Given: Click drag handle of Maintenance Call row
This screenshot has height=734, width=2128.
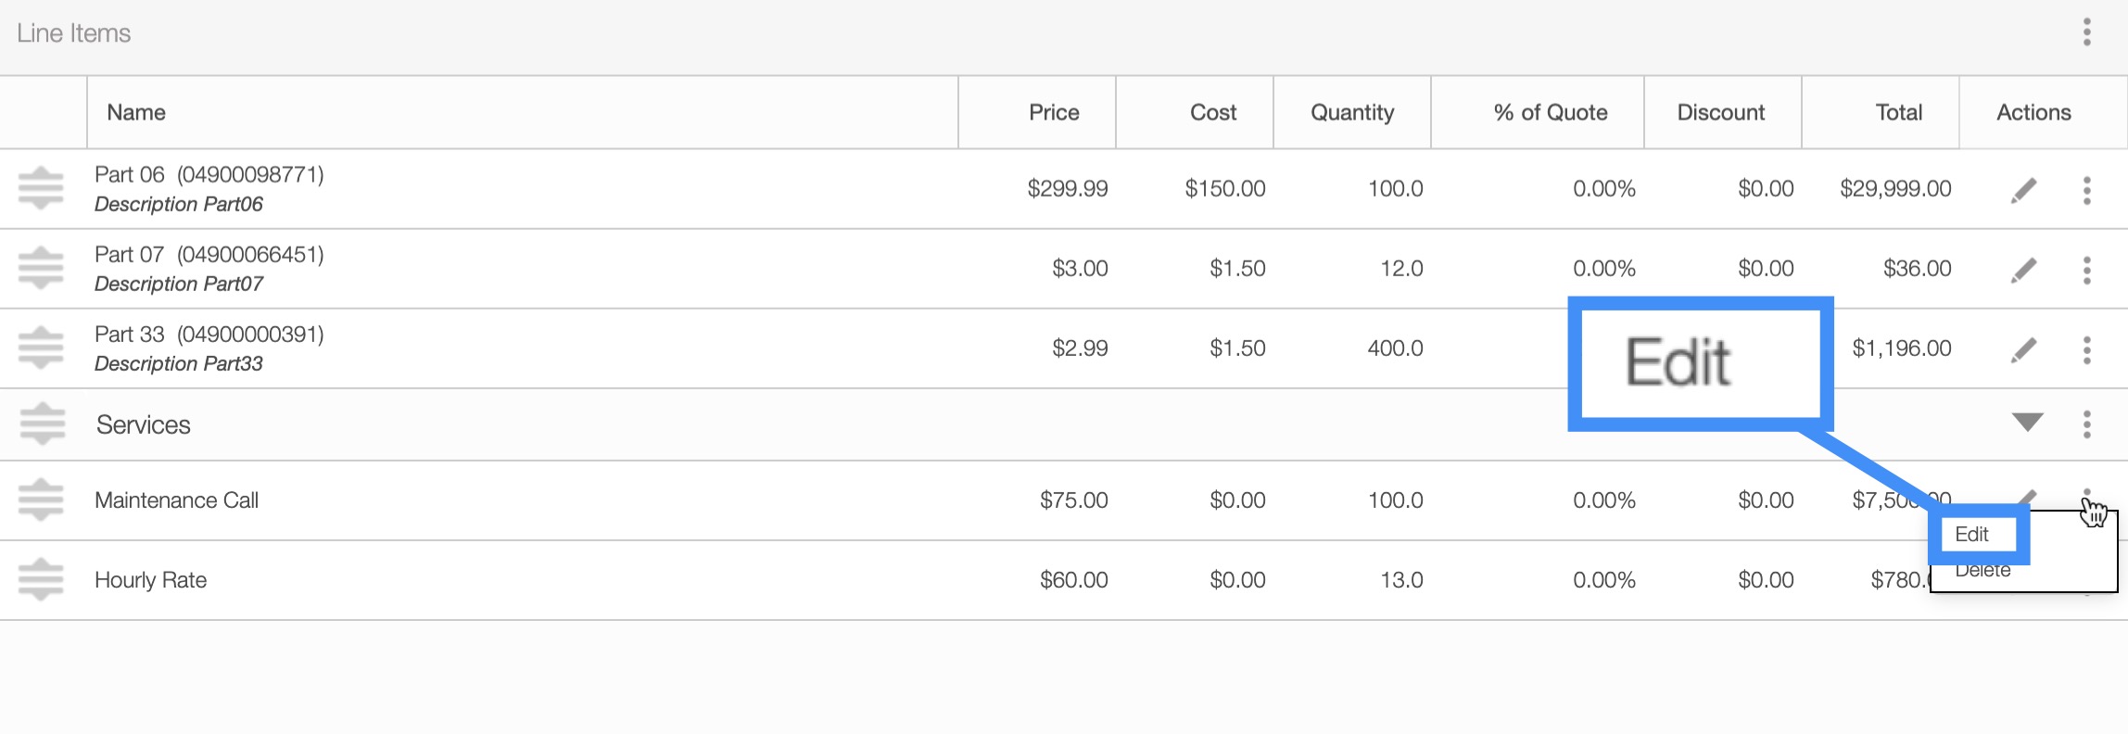Looking at the screenshot, I should [x=41, y=500].
